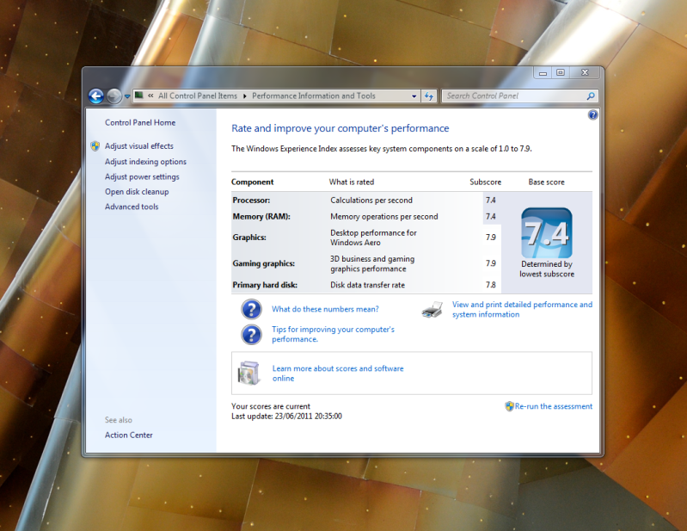Click the Back navigation arrow button

tap(96, 96)
